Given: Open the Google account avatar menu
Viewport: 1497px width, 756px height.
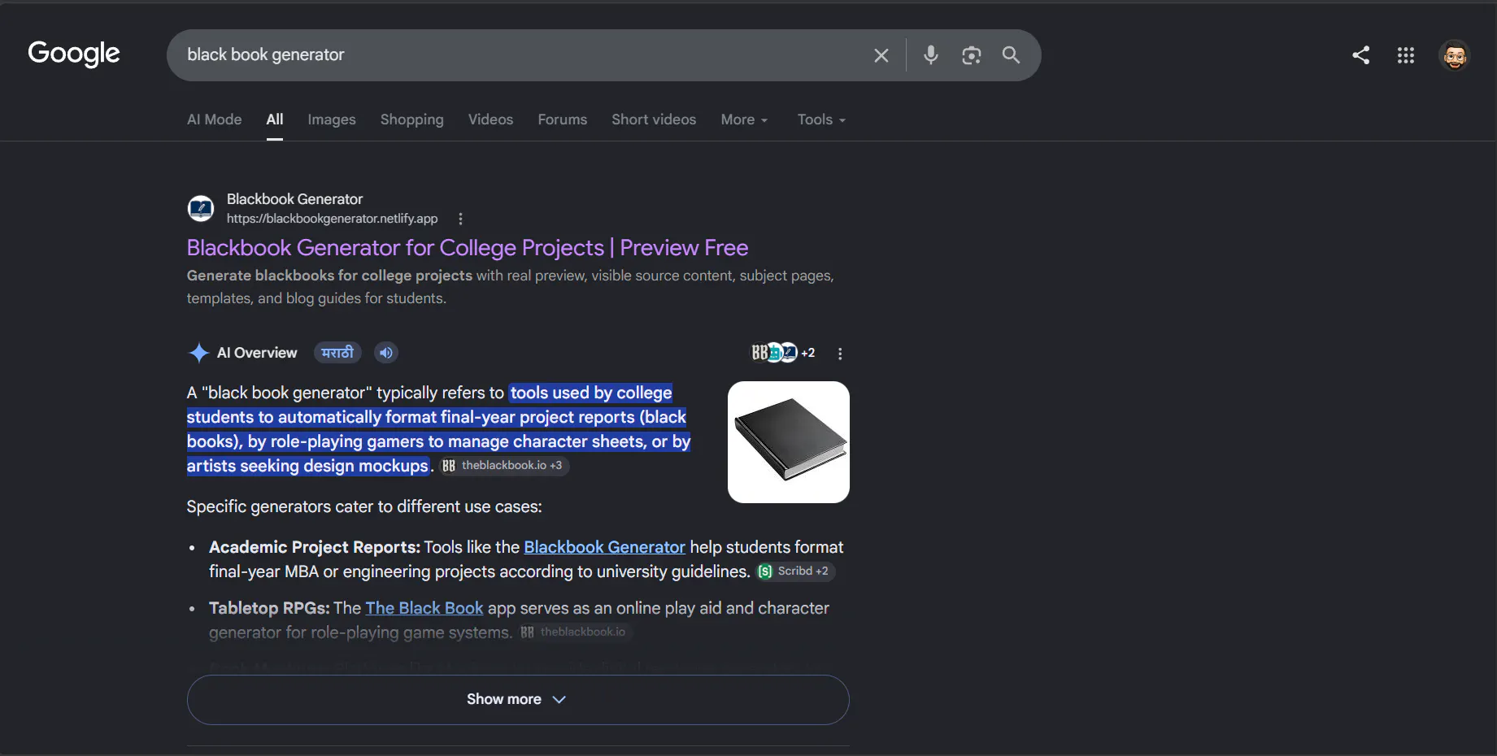Looking at the screenshot, I should [x=1455, y=55].
